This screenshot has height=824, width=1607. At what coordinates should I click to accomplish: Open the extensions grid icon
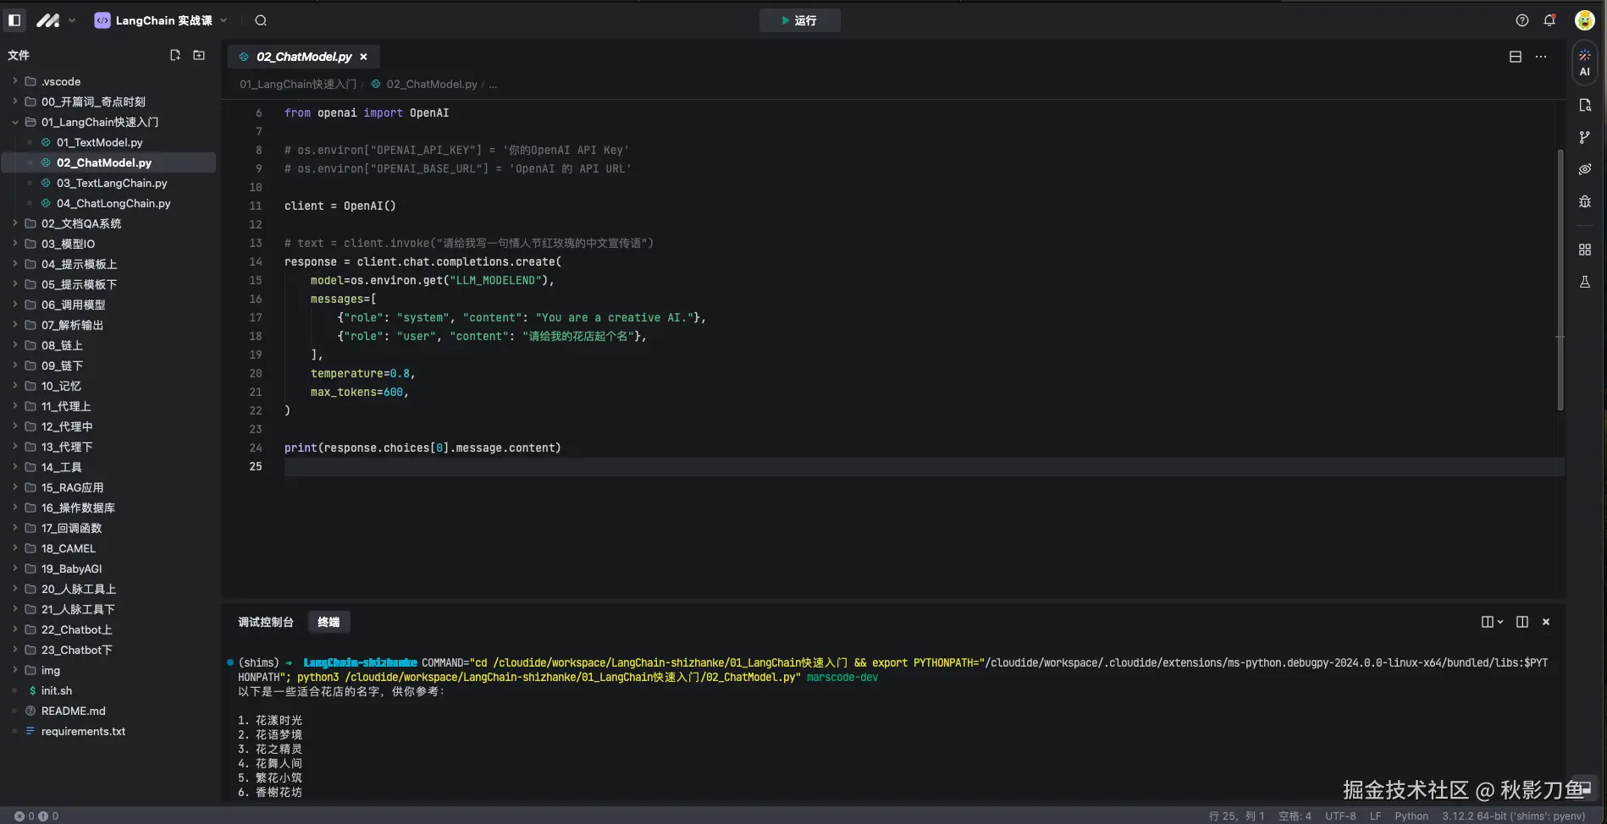click(x=1584, y=250)
